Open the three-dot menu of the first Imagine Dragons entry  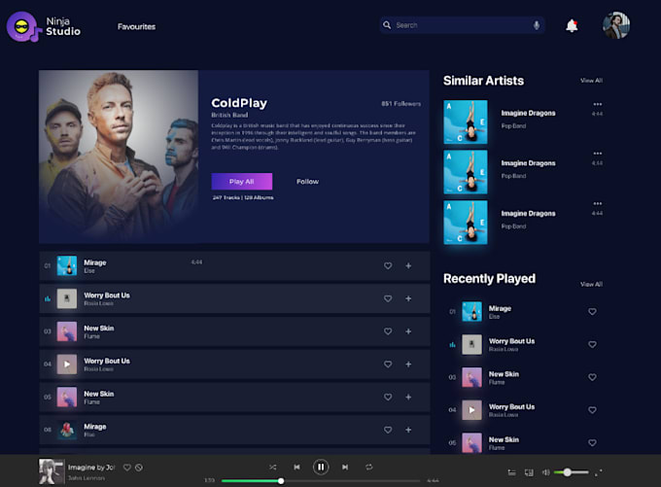(598, 104)
